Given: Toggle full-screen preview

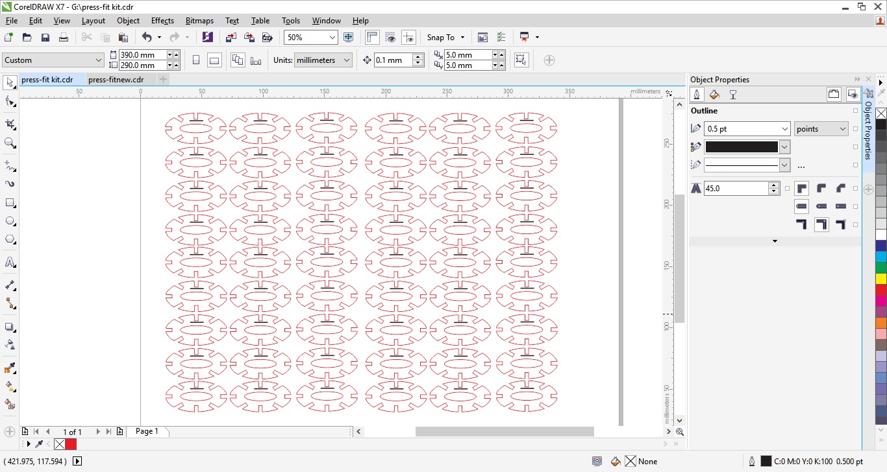Looking at the screenshot, I should 349,38.
